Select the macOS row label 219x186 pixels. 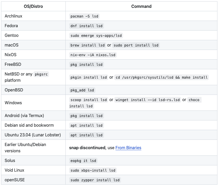click(x=11, y=45)
